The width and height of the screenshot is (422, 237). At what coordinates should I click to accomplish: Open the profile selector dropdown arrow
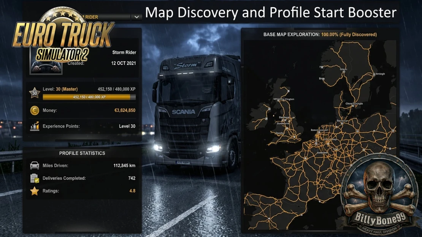pos(136,17)
